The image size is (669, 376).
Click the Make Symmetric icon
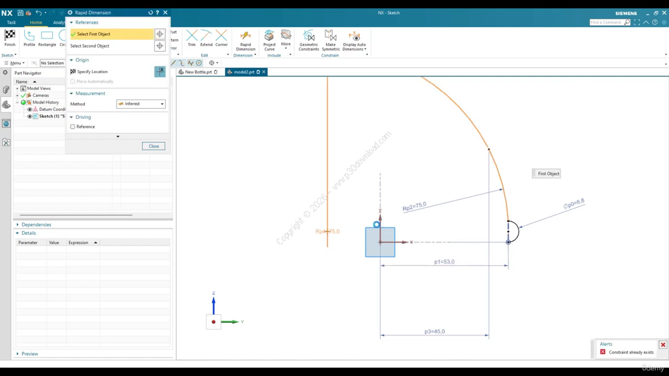330,36
